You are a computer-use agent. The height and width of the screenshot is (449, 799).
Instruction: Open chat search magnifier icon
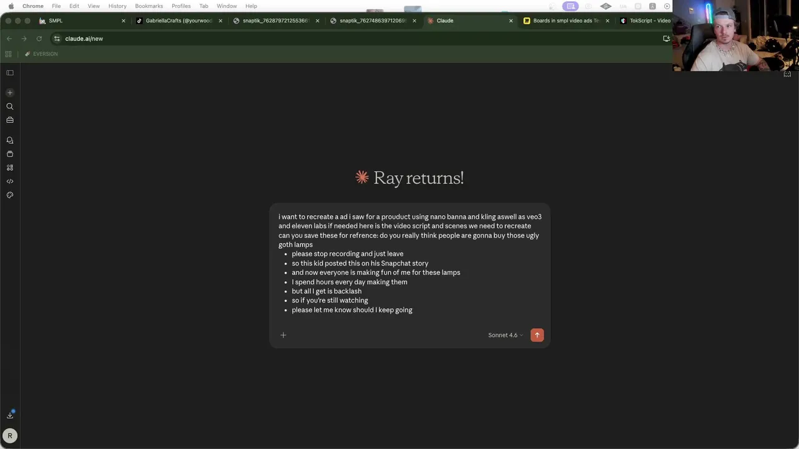[10, 107]
